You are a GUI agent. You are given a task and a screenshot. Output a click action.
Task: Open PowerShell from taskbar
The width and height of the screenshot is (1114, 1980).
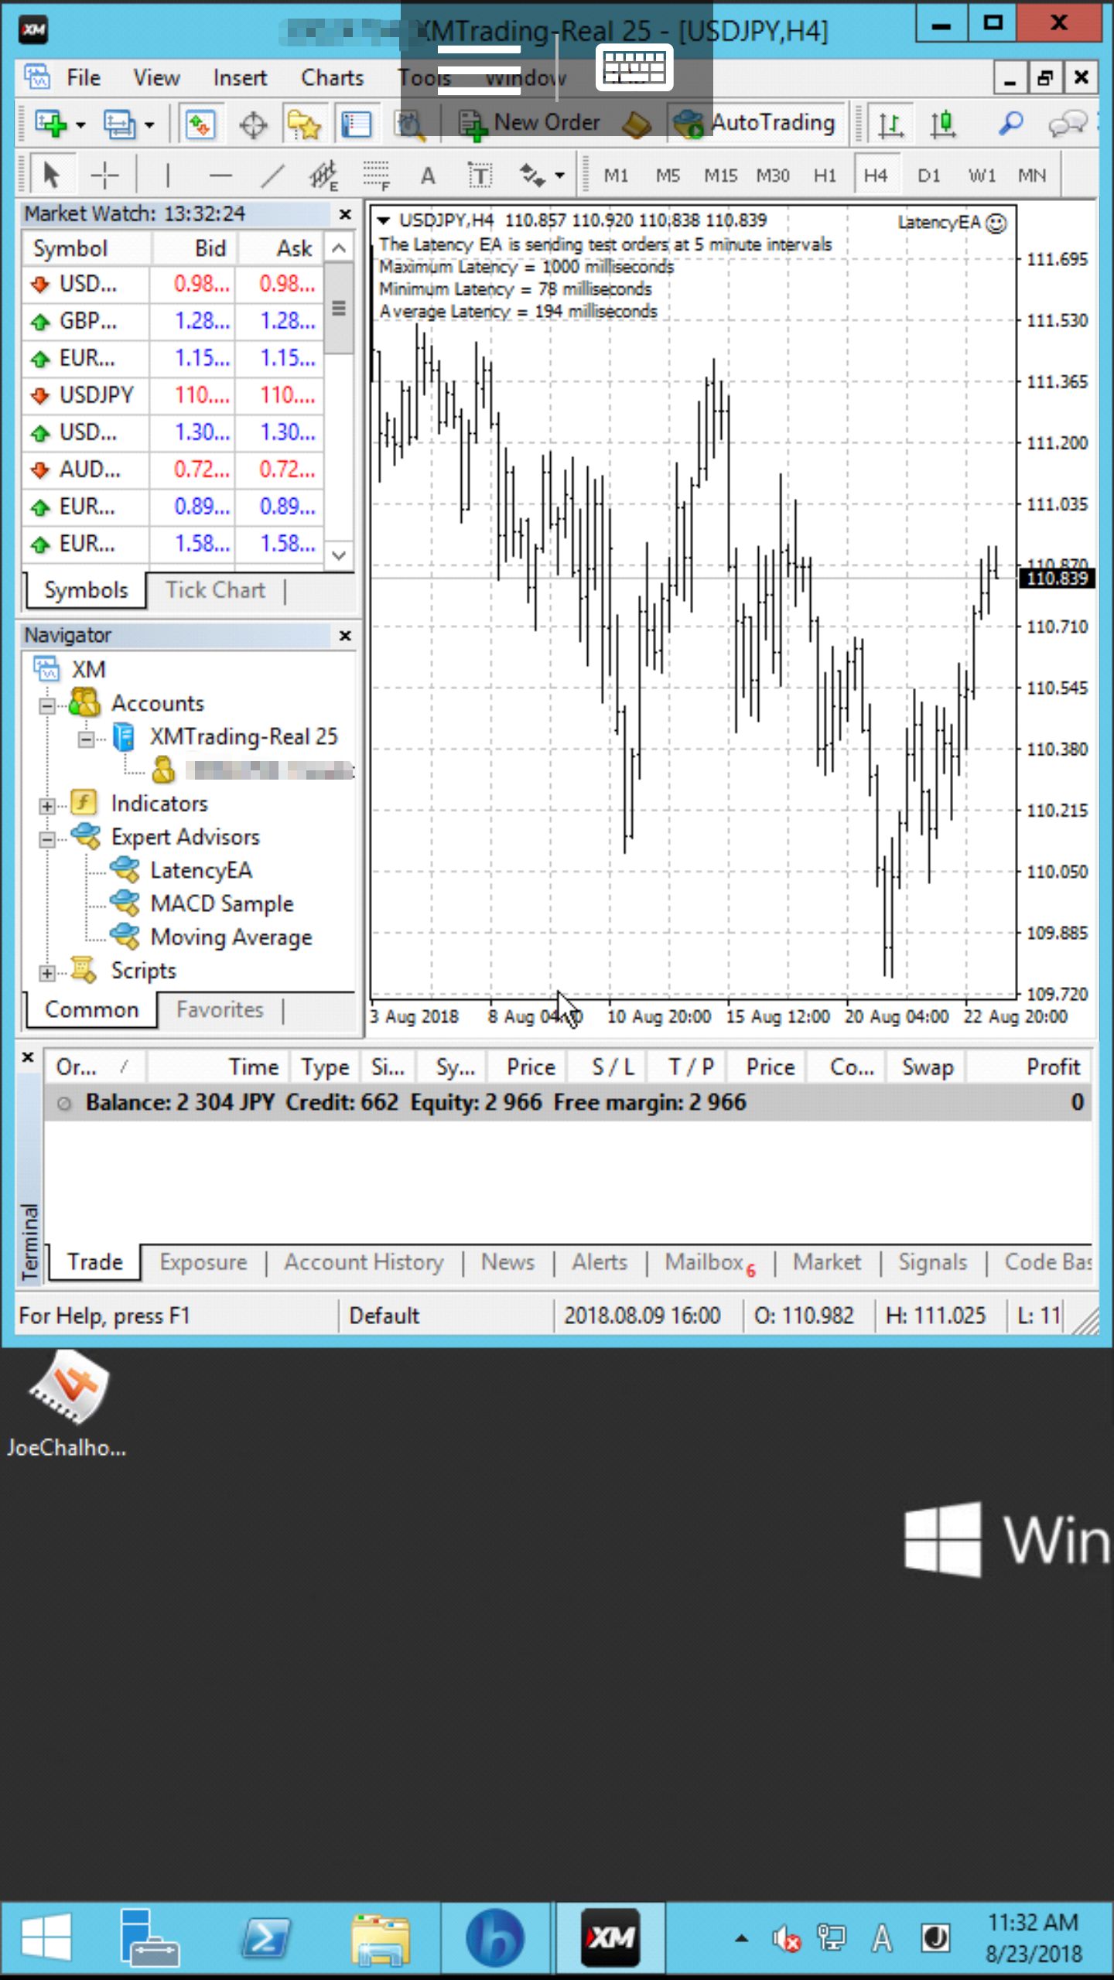(x=265, y=1938)
